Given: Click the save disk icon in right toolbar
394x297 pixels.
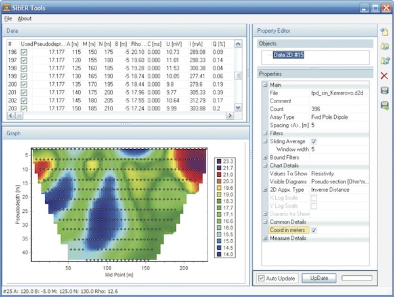Looking at the screenshot, I should coord(384,90).
